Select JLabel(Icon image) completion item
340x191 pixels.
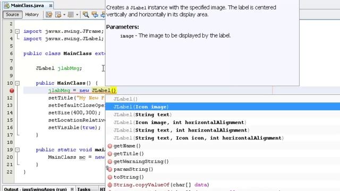(223, 107)
